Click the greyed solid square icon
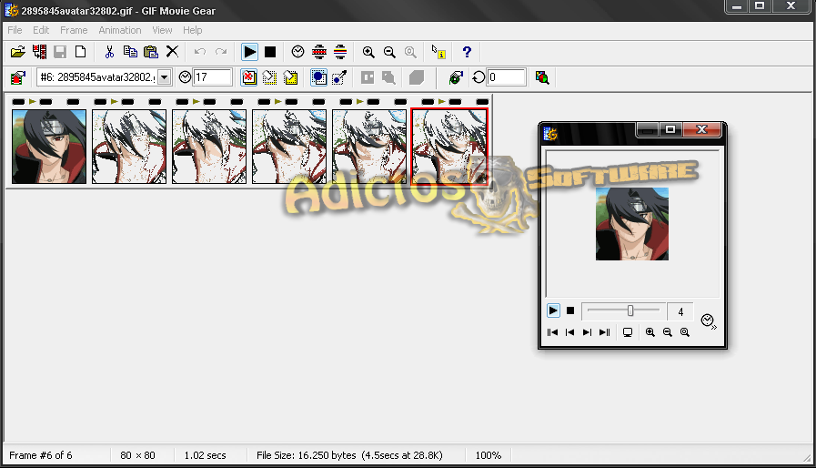Viewport: 816px width, 468px height. coord(417,78)
